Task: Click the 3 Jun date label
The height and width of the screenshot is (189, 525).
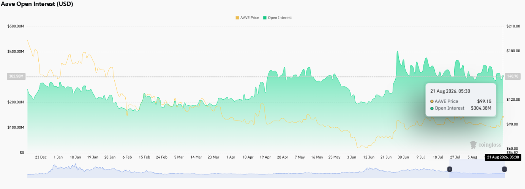Action: tap(351, 157)
